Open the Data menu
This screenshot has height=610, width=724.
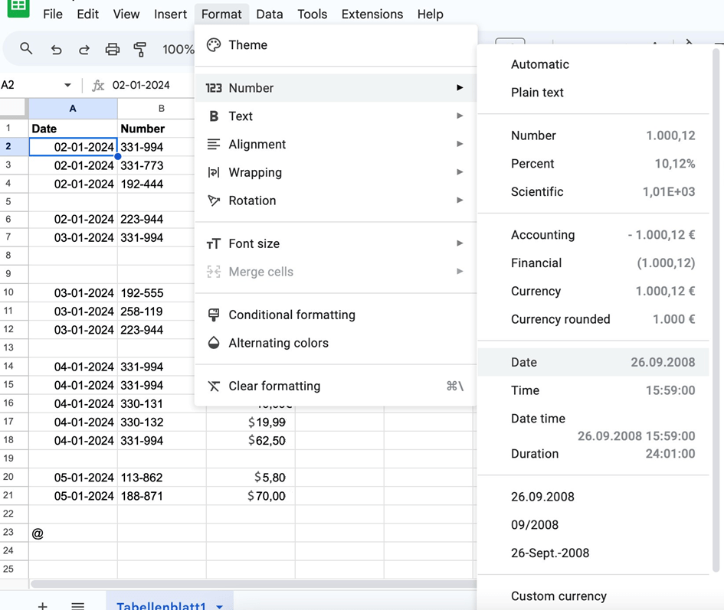point(270,14)
